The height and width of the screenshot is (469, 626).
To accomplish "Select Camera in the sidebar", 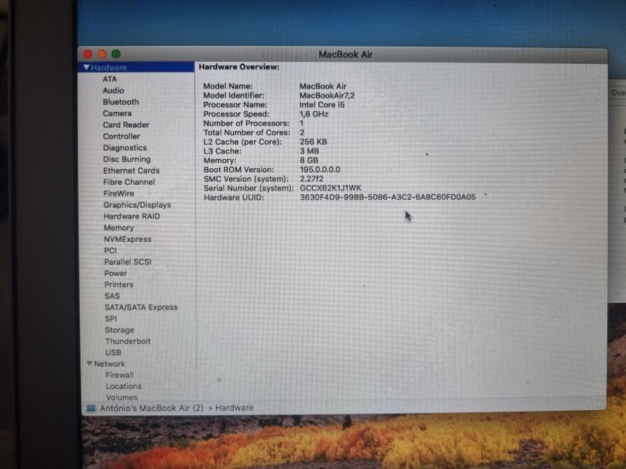I will coord(117,113).
